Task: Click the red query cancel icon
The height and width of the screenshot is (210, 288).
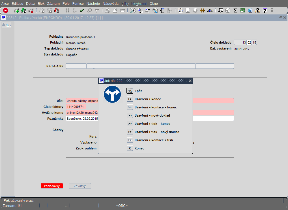Action: point(57,10)
